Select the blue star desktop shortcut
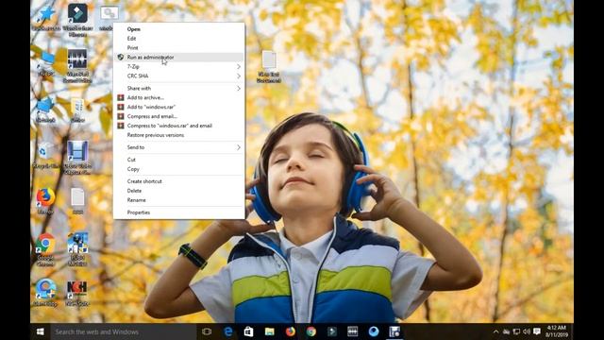The image size is (604, 340). tap(46, 17)
